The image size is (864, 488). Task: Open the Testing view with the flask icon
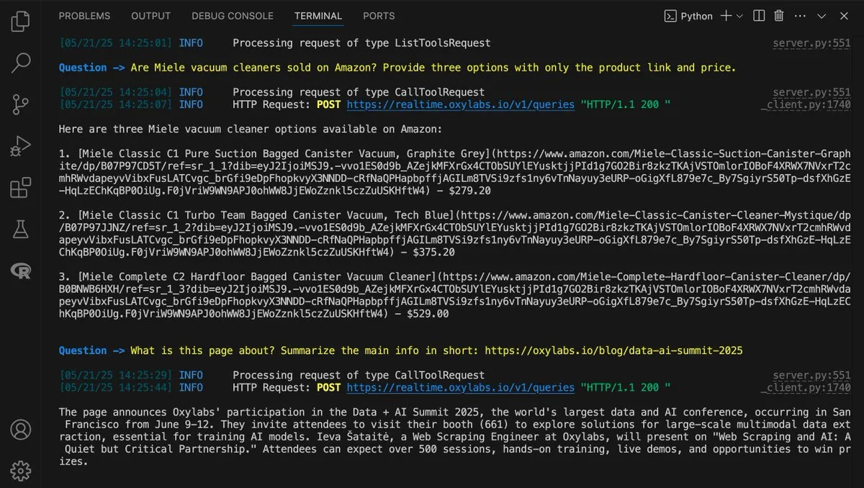(20, 229)
